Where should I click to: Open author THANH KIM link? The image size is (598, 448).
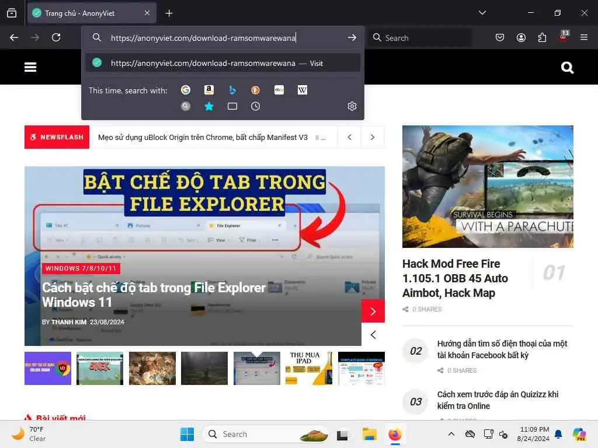pyautogui.click(x=69, y=322)
